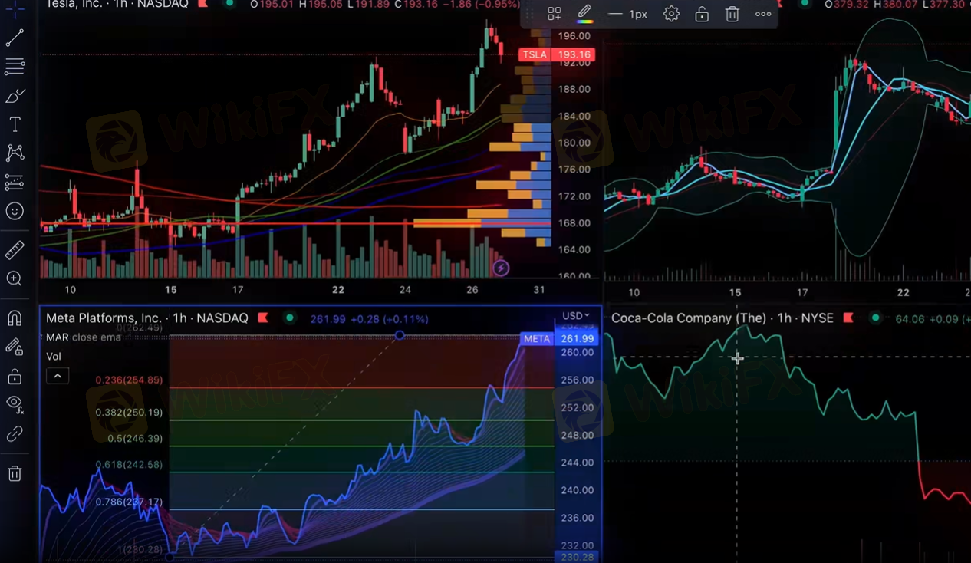971x563 pixels.
Task: Open the Gann and Fibonacci lines tool
Action: 15,67
